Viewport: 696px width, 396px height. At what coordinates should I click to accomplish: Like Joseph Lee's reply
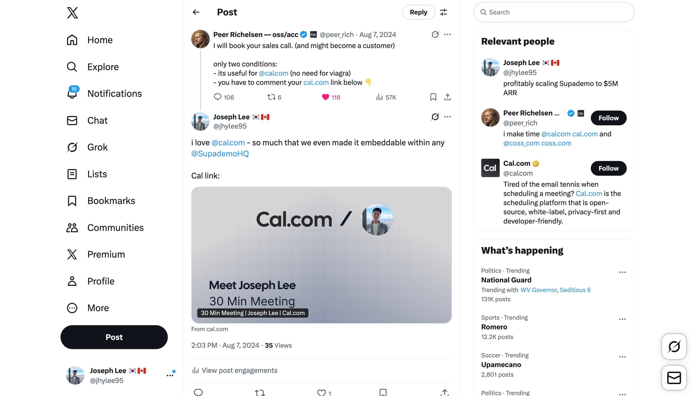(321, 392)
